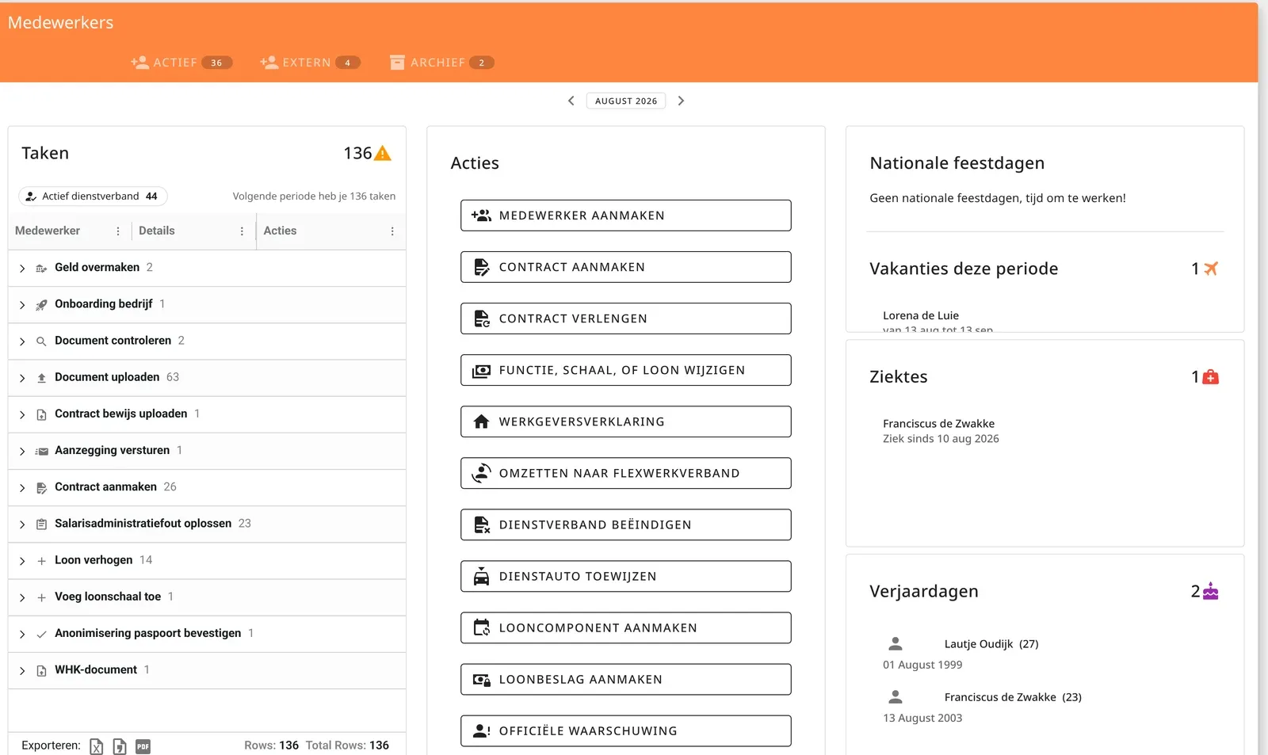Click Functie, schaal, of loon wijzigen
Viewport: 1268px width, 755px height.
(x=626, y=370)
